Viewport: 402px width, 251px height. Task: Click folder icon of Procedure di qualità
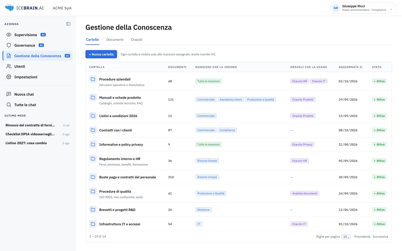(x=93, y=191)
